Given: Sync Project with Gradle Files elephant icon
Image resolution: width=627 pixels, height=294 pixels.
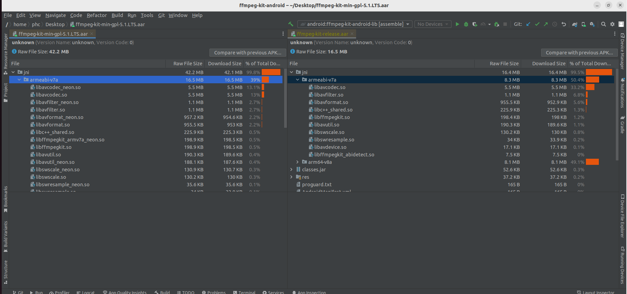Looking at the screenshot, I should pos(575,24).
